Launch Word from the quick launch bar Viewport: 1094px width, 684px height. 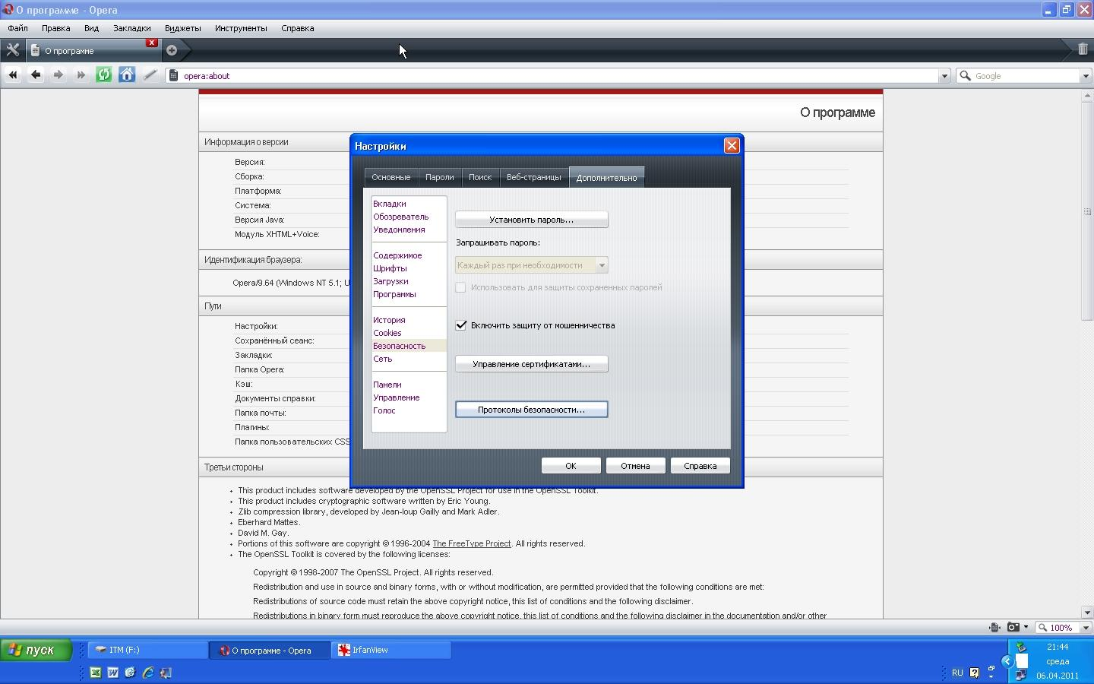[113, 673]
